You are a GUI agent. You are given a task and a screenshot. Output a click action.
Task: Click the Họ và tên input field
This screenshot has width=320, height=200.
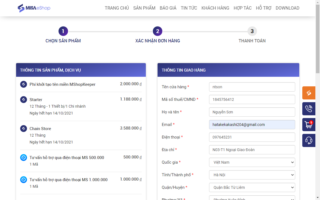(252, 112)
